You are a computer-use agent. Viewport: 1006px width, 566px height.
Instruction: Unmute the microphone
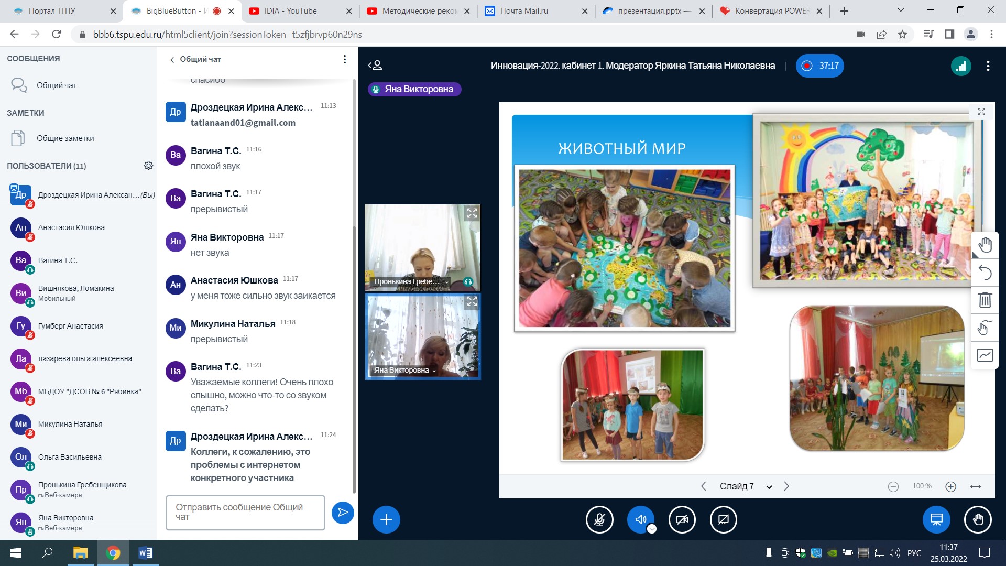coord(599,519)
